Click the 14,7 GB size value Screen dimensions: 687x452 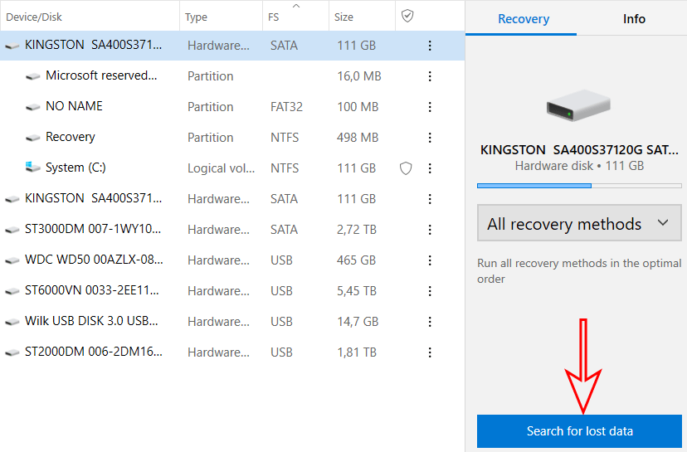click(358, 322)
